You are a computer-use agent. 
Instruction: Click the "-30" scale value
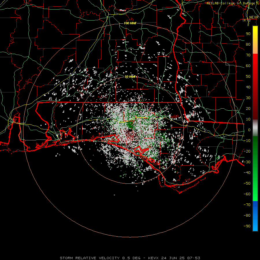[247, 162]
